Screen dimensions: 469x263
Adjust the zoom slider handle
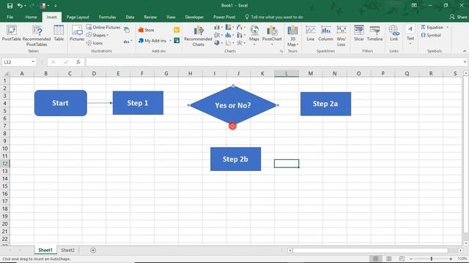(432, 259)
